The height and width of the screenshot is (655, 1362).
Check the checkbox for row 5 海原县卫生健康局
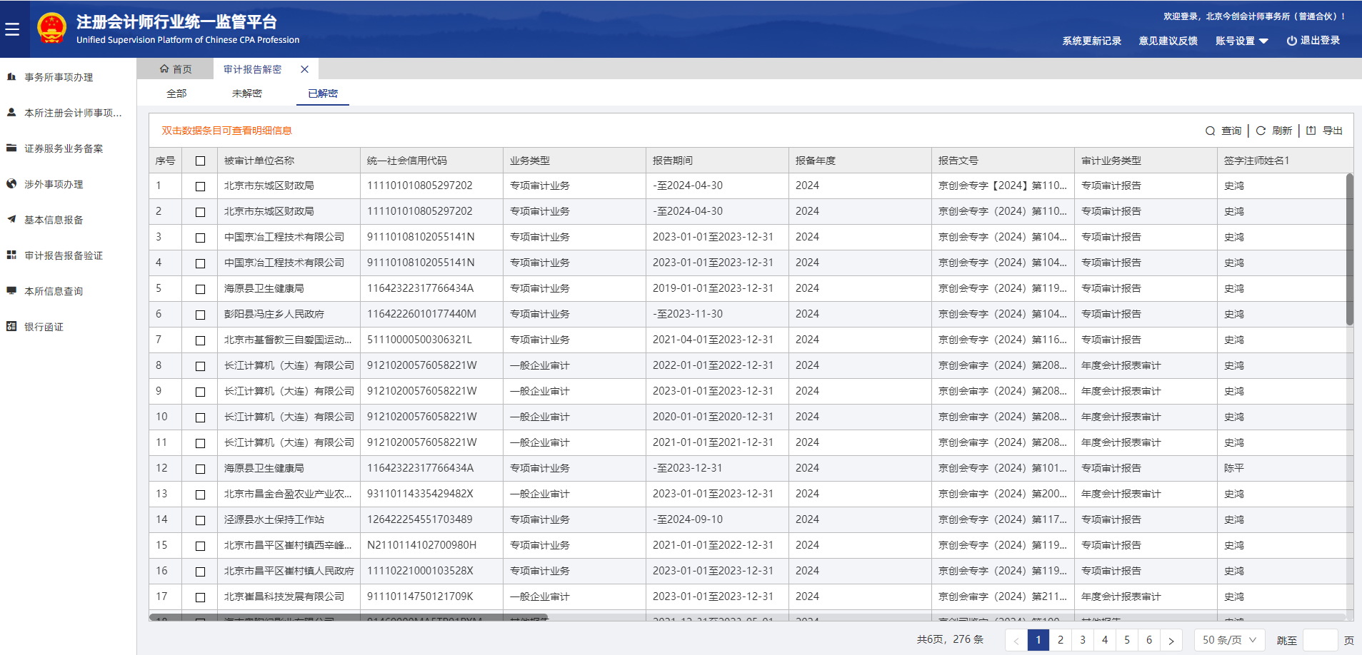(x=200, y=289)
